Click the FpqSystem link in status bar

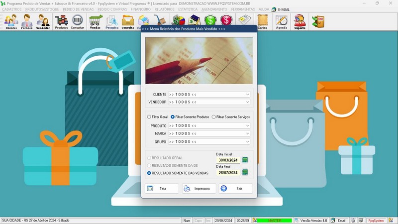[x=376, y=221]
